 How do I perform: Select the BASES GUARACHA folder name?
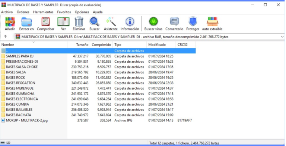point(20,93)
